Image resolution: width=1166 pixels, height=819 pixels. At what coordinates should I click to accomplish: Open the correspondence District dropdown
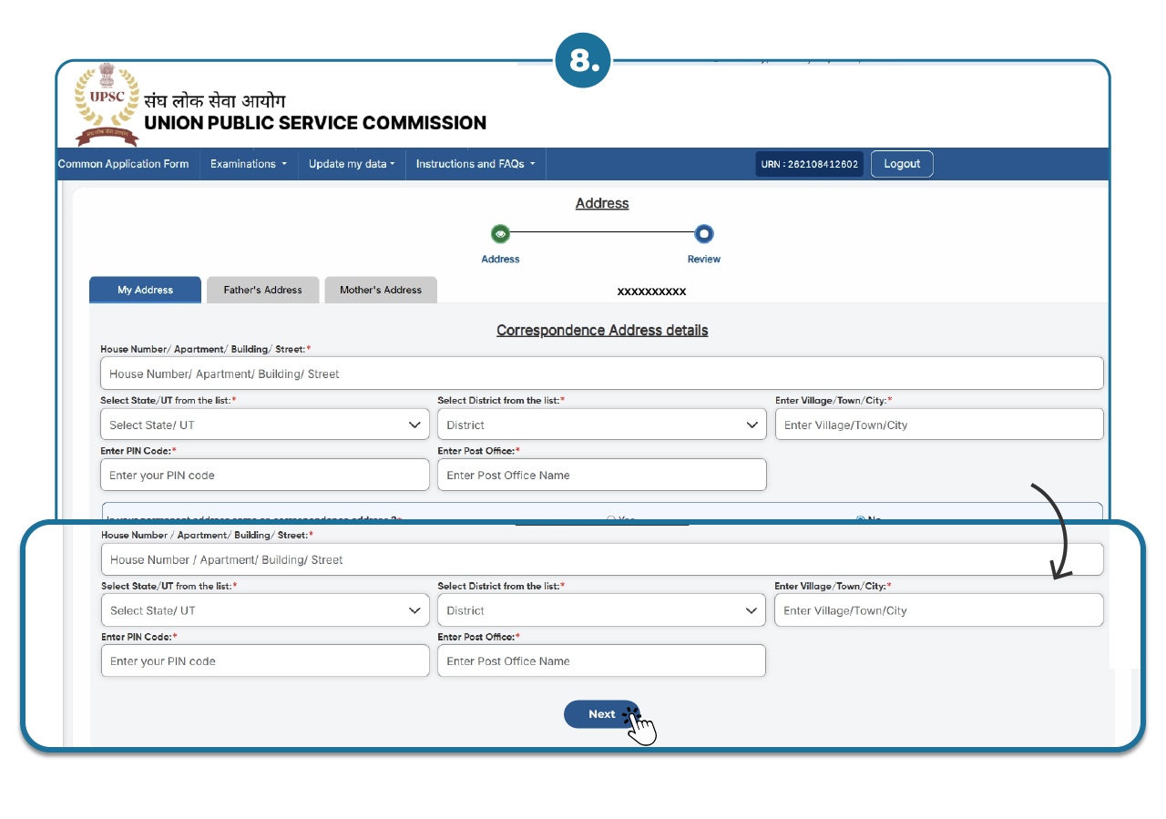click(601, 425)
